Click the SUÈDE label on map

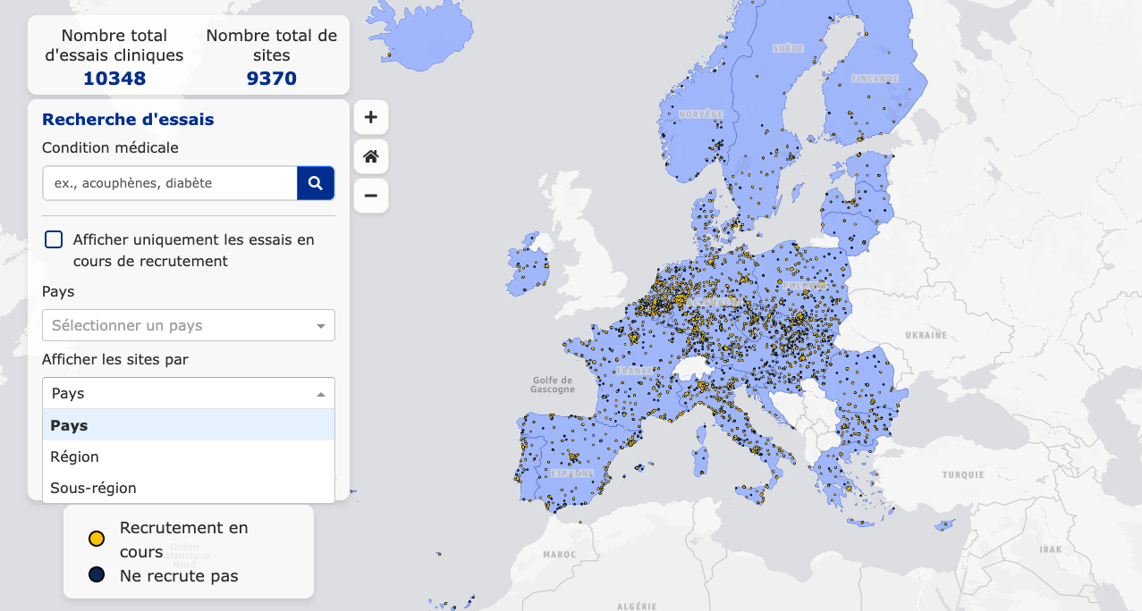click(789, 47)
